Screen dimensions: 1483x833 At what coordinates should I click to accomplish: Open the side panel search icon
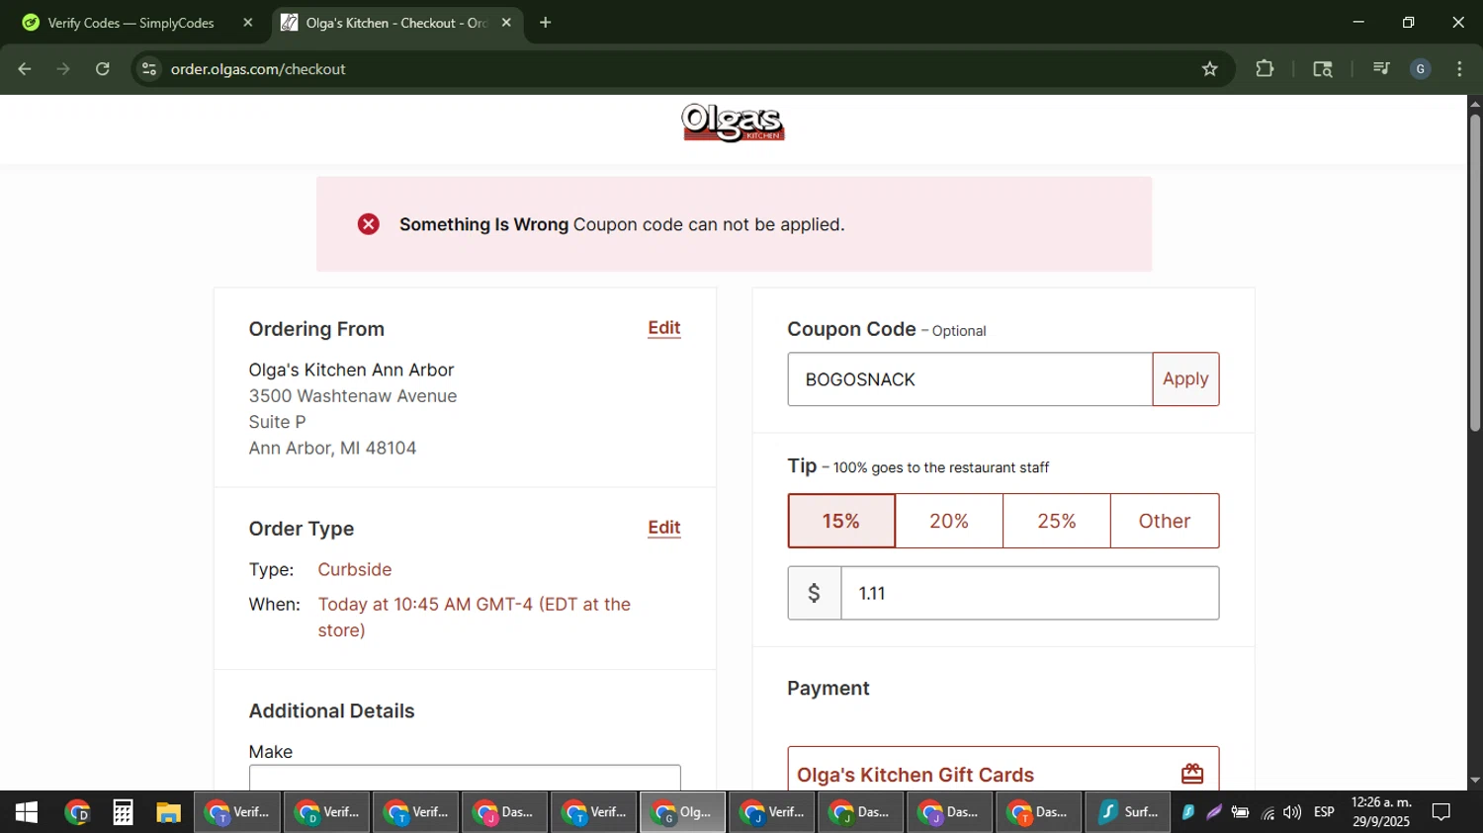click(1323, 69)
